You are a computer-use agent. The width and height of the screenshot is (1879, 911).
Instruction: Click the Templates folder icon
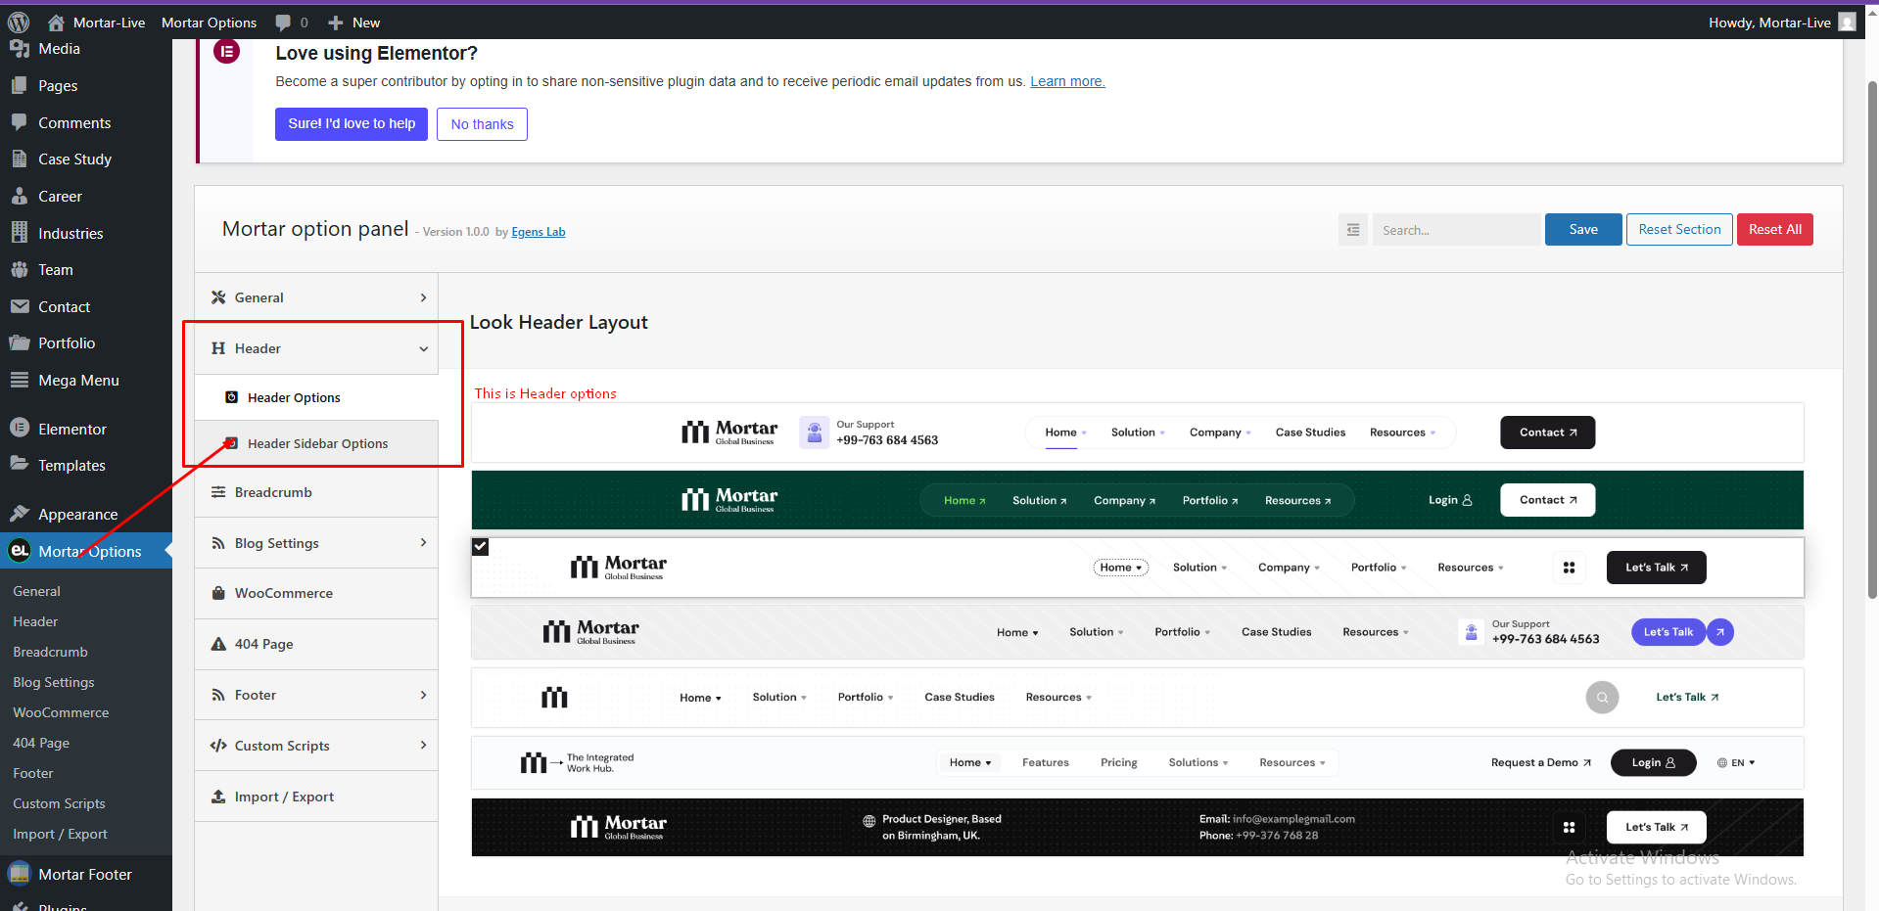click(20, 465)
